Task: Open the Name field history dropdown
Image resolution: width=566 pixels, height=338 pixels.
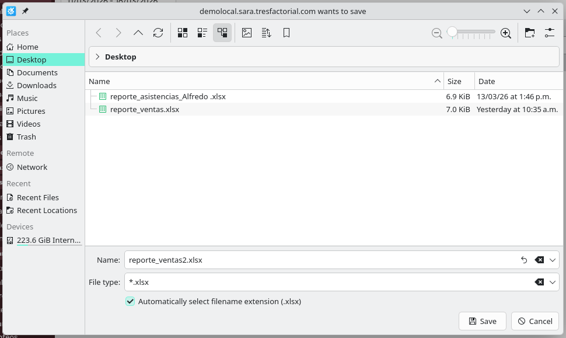Action: [x=553, y=260]
